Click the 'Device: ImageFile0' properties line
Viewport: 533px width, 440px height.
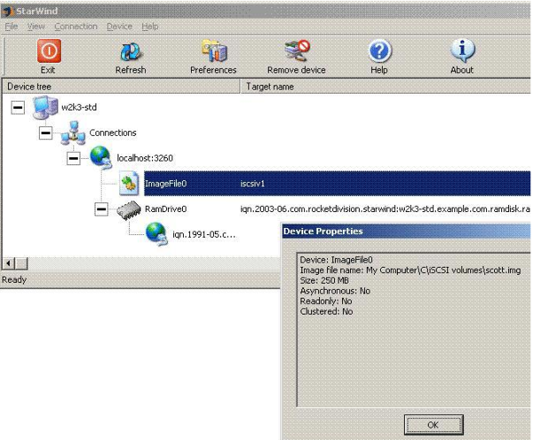(336, 260)
